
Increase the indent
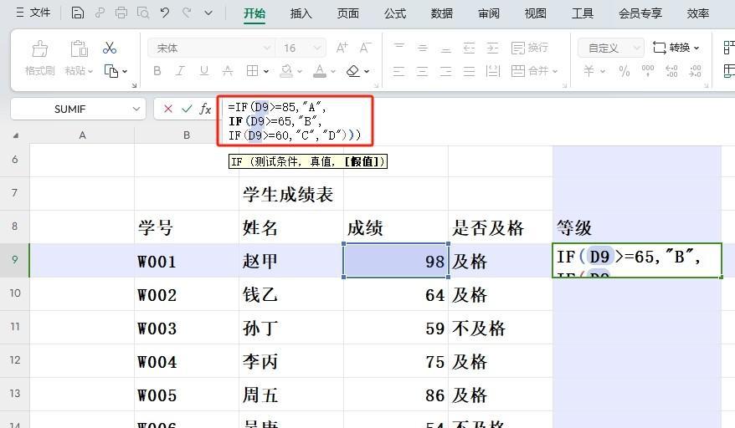point(493,48)
